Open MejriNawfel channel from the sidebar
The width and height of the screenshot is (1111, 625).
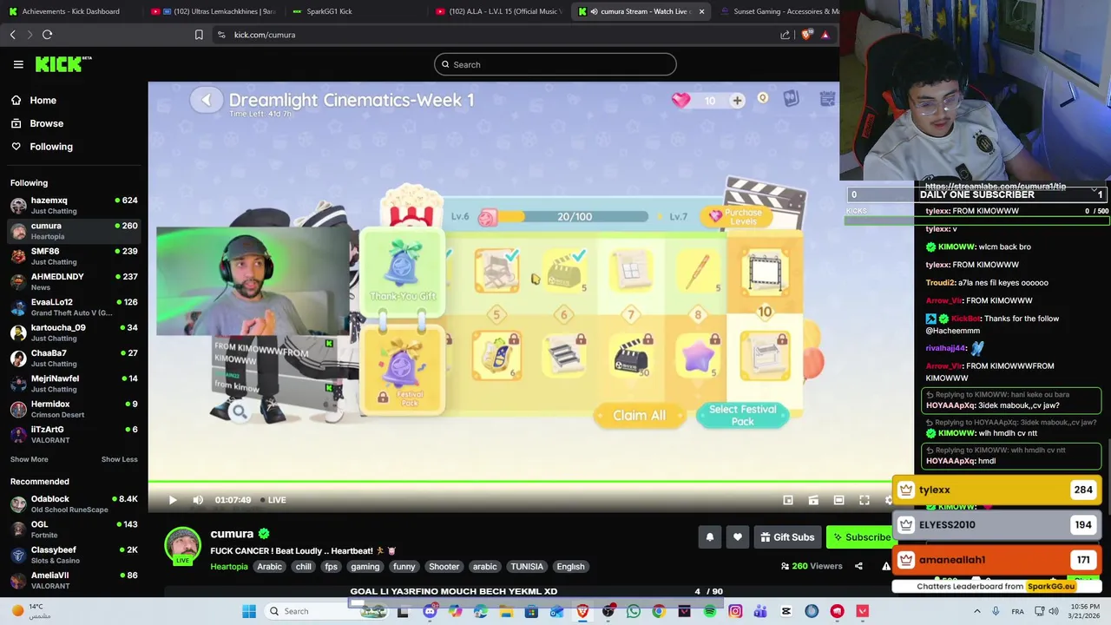[x=74, y=383]
